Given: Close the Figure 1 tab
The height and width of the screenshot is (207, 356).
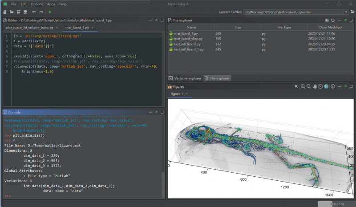Looking at the screenshot, I should point(186,94).
